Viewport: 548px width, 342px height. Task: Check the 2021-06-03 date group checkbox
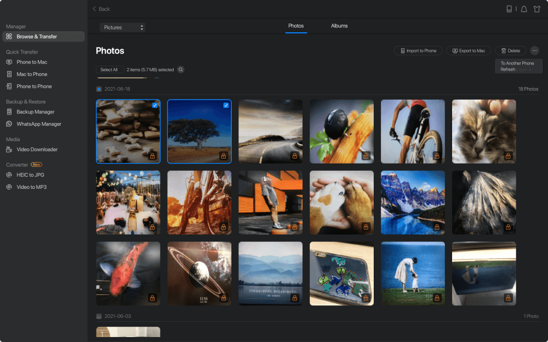99,316
